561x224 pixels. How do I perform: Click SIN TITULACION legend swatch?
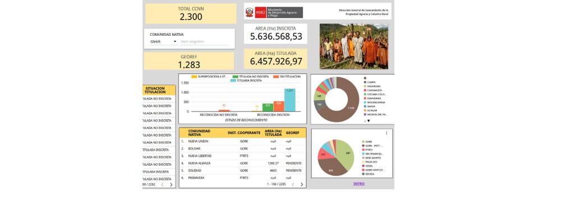(x=275, y=77)
